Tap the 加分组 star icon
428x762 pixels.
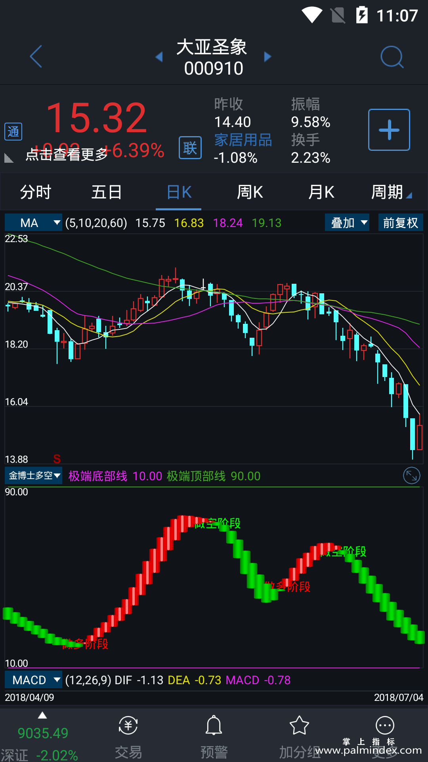click(x=299, y=726)
